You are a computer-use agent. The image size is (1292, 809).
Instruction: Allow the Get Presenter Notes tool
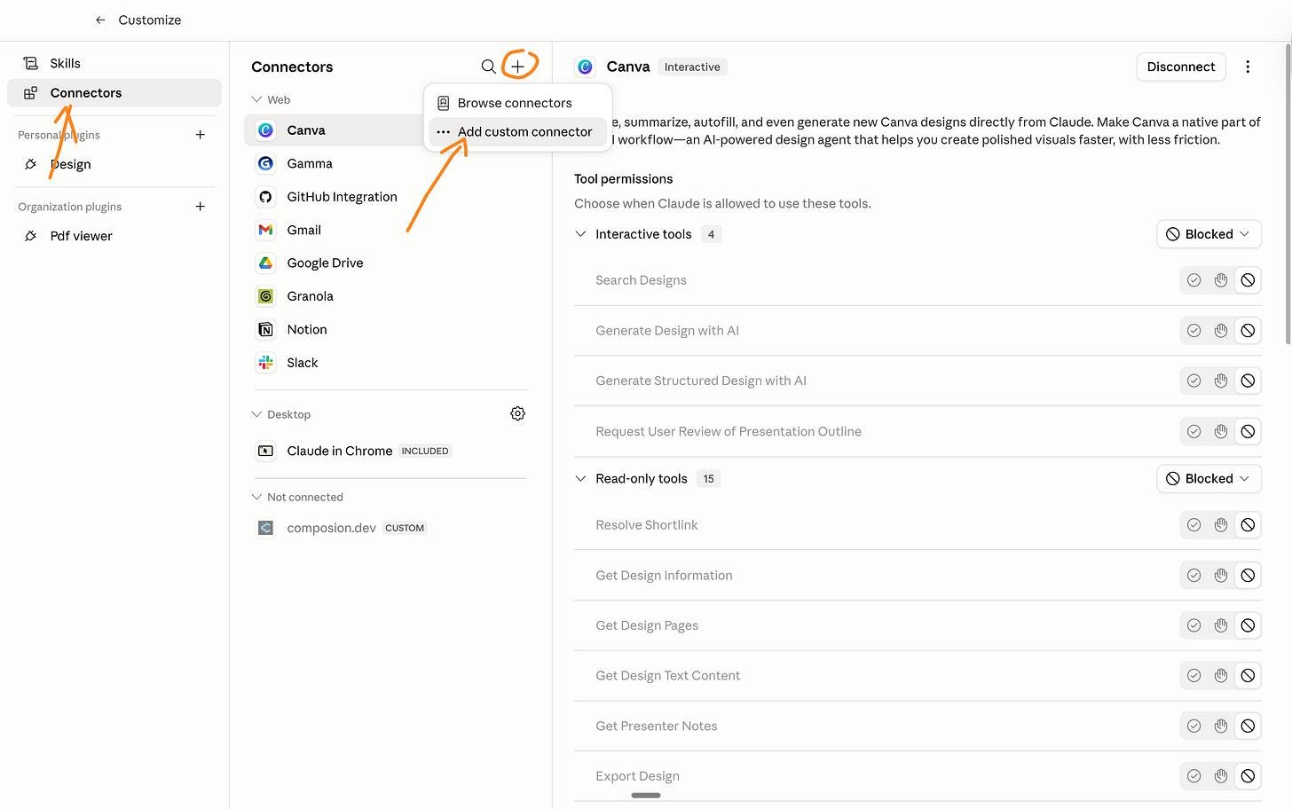coord(1194,726)
